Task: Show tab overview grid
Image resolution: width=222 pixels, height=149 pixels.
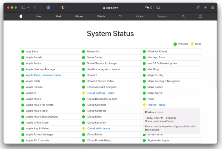Action: pyautogui.click(x=212, y=8)
